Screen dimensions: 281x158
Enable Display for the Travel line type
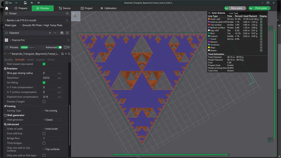pyautogui.click(x=261, y=39)
